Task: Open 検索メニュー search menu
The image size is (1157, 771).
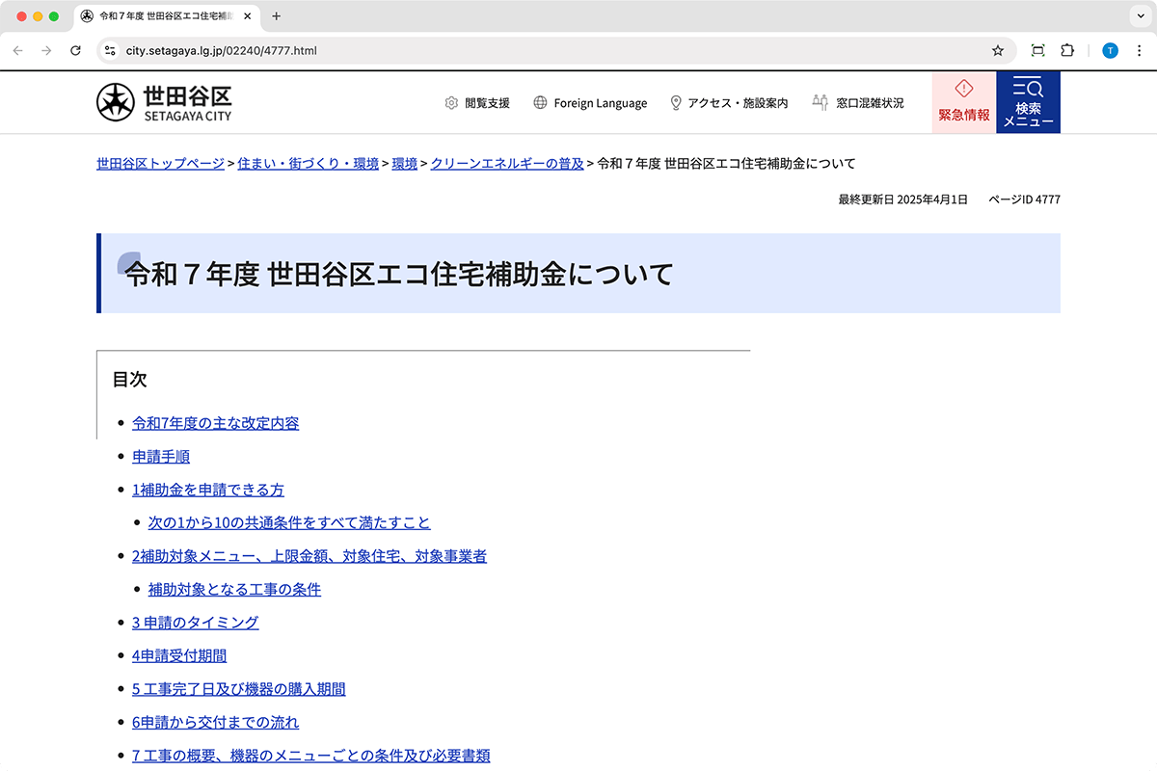Action: coord(1028,102)
